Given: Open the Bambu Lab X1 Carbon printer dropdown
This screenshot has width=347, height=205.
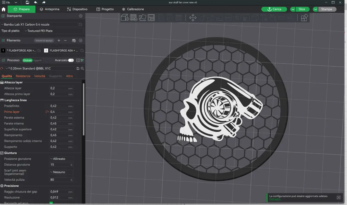Looking at the screenshot, I should click(x=40, y=25).
